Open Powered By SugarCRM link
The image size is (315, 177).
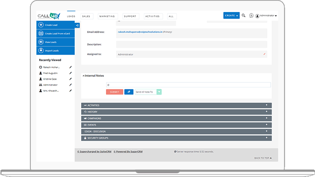[x=128, y=151]
